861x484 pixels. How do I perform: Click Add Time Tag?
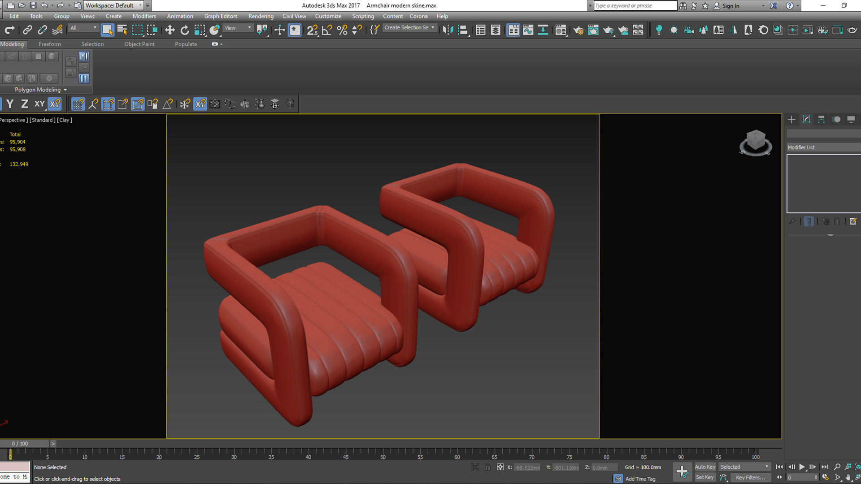click(x=640, y=479)
